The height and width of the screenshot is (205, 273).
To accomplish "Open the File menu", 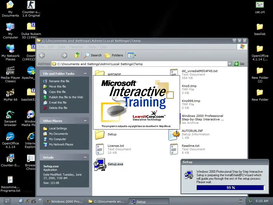I will pyautogui.click(x=41, y=47).
